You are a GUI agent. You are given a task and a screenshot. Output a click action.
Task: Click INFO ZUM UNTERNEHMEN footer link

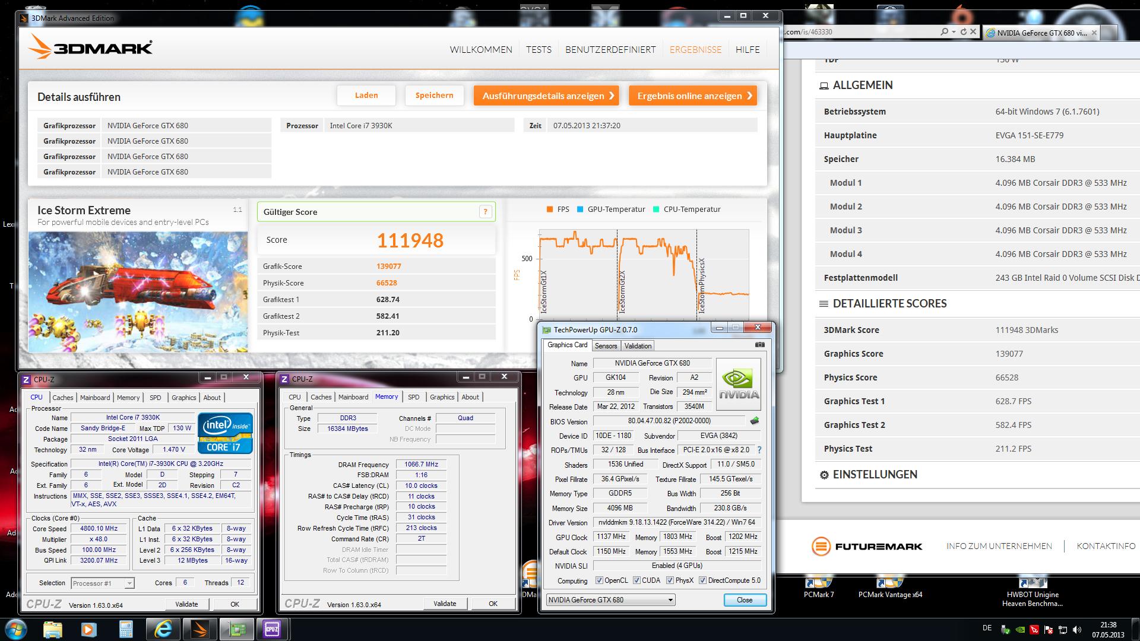coord(999,546)
